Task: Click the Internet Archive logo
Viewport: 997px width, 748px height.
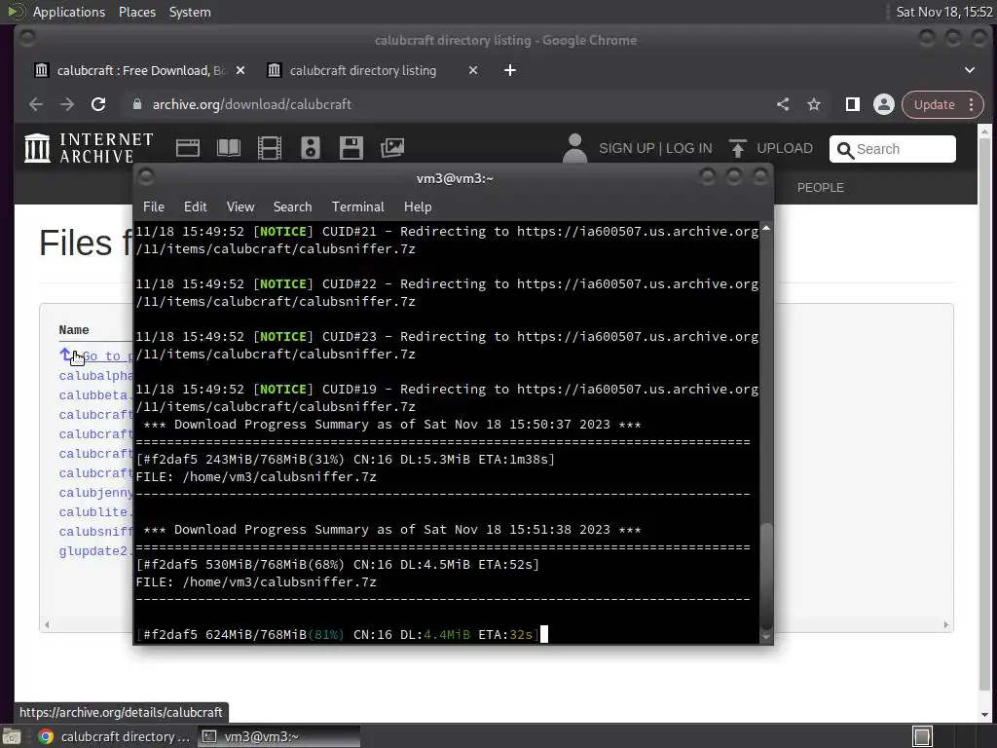Action: (x=89, y=148)
